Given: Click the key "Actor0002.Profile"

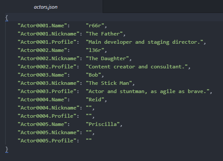Looking at the screenshot, I should (47, 67).
